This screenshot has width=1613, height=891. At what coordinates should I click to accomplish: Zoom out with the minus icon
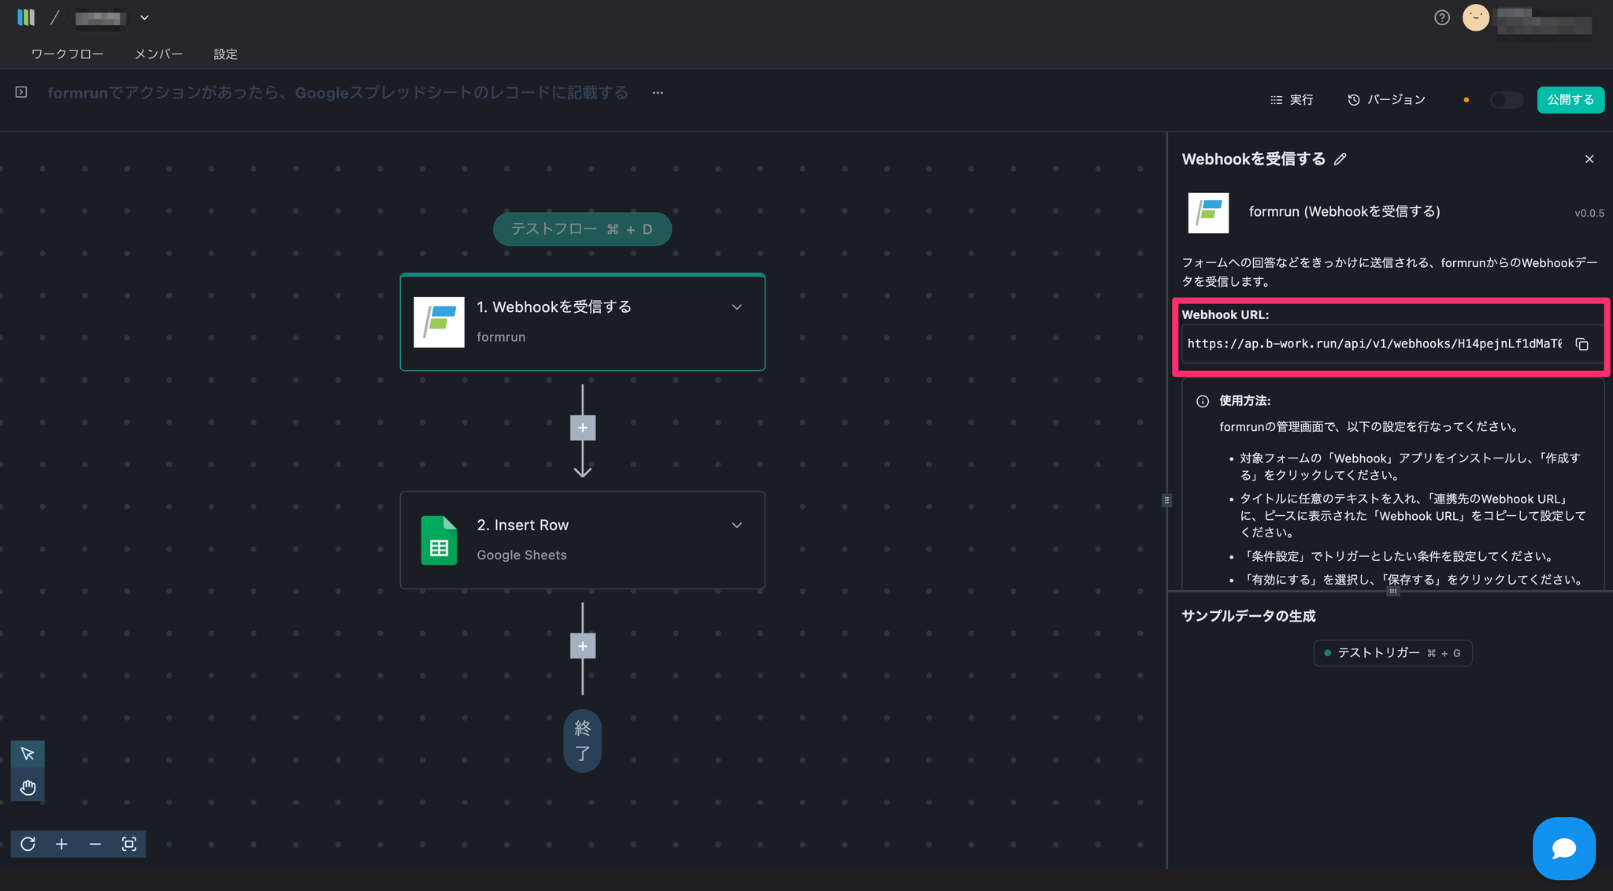pyautogui.click(x=95, y=844)
